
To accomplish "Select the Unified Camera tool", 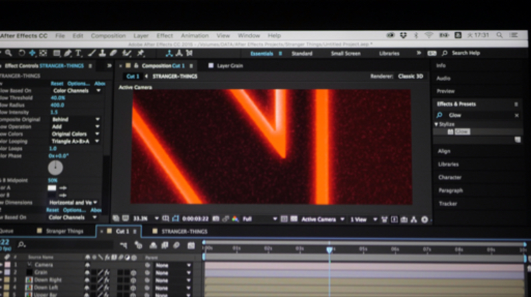I will (32, 53).
